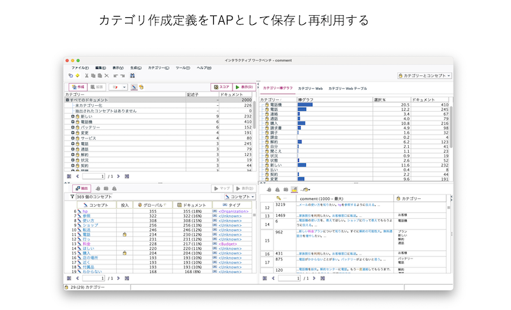Click the copy icon in main toolbar
Screen dimensions: 511x310
[93, 75]
